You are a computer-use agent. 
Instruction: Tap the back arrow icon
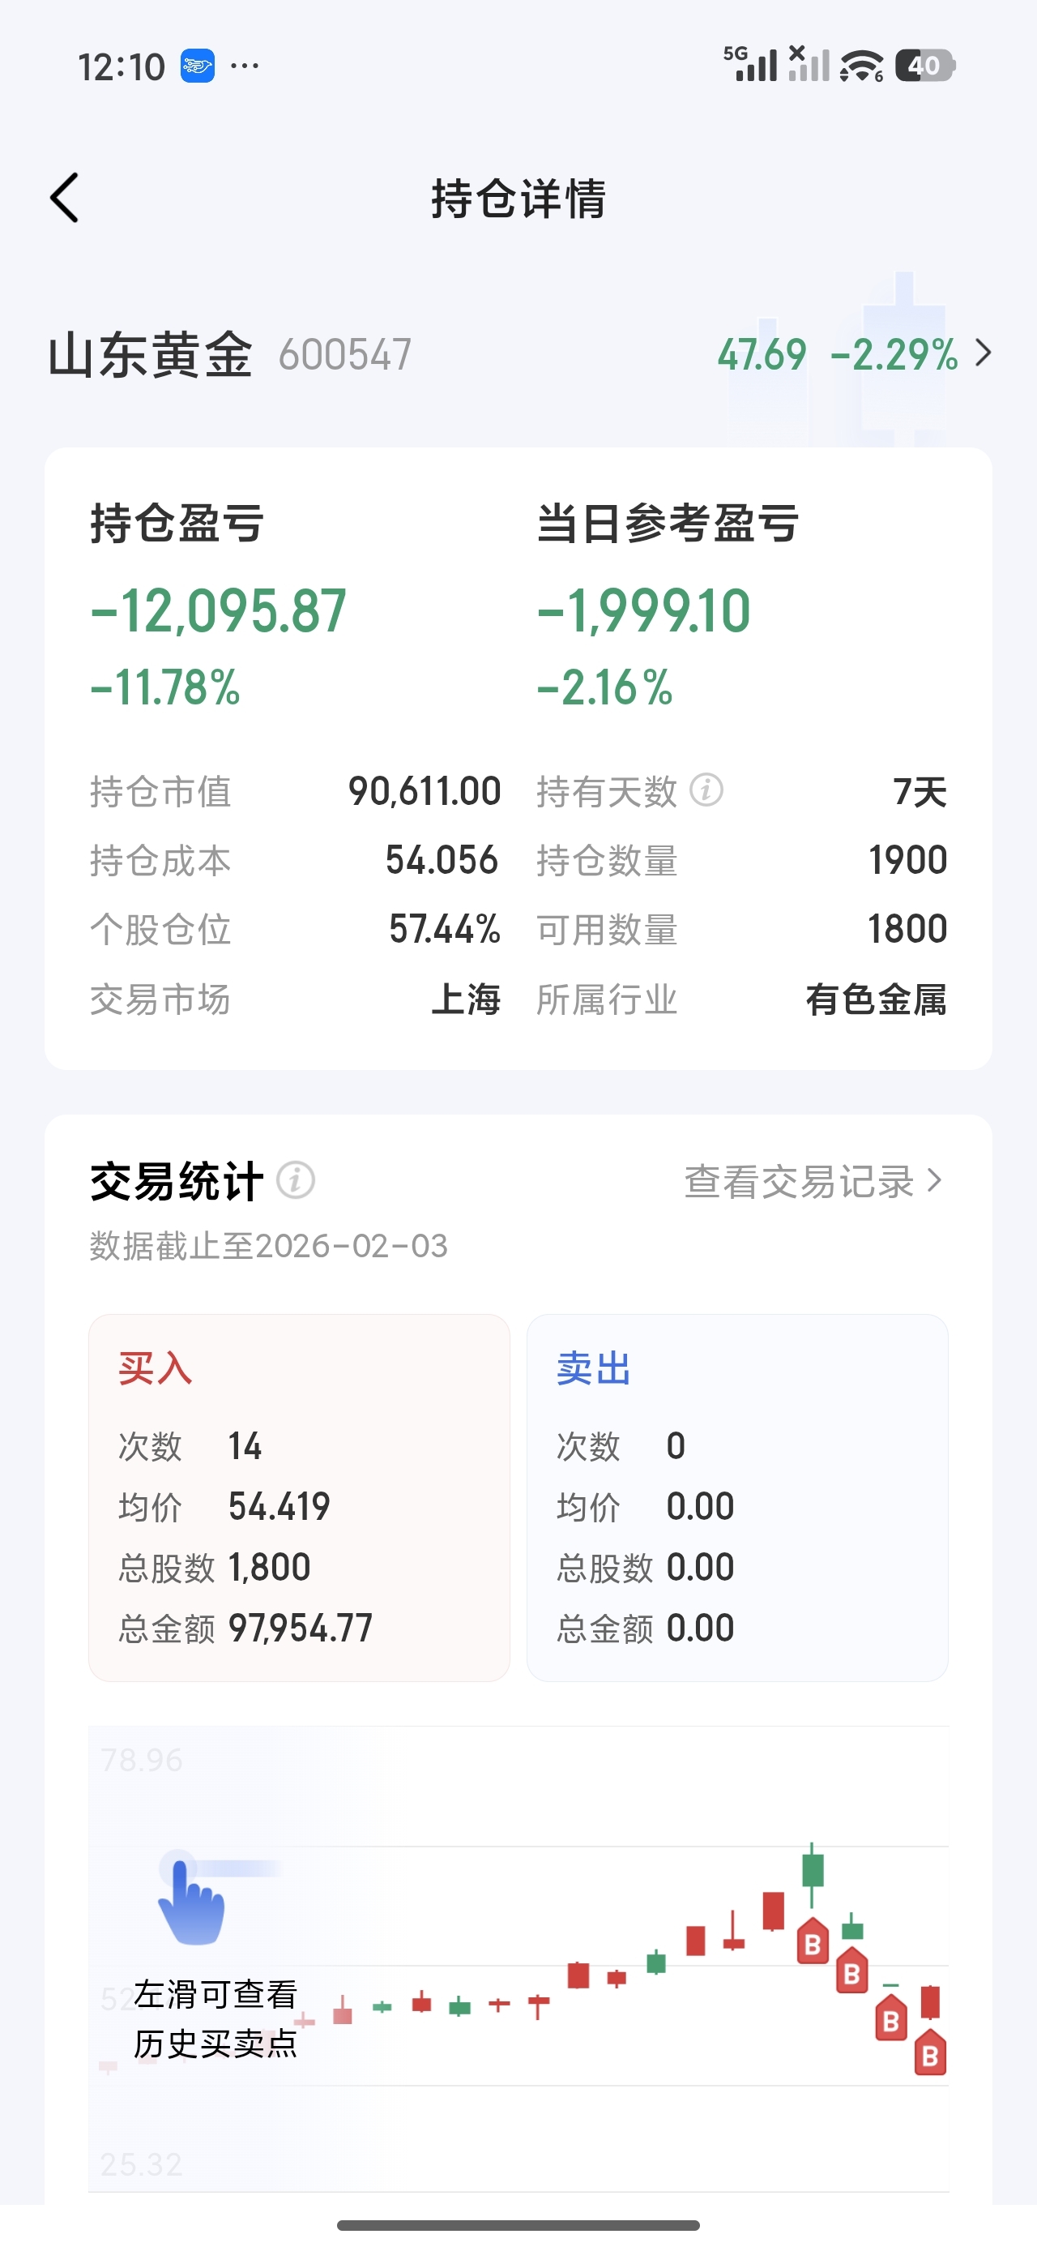65,198
